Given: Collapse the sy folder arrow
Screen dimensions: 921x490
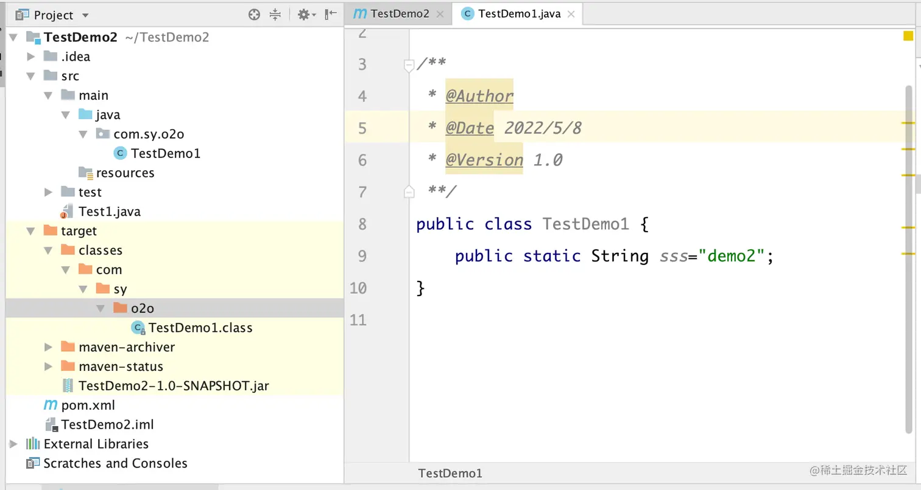Looking at the screenshot, I should coord(84,289).
